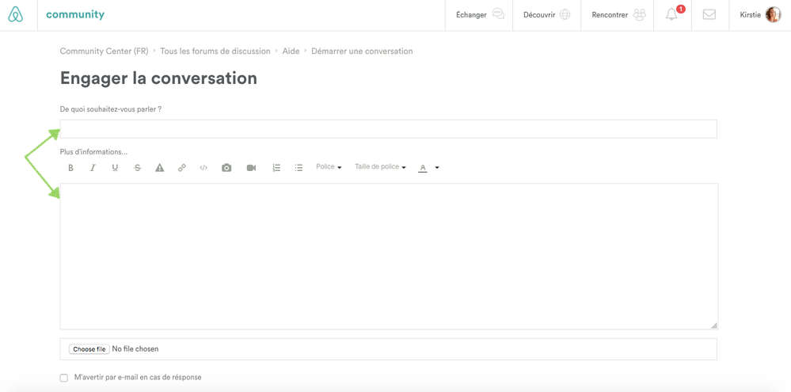This screenshot has height=392, width=791.
Task: Toggle bold formatting in editor toolbar
Action: [70, 168]
